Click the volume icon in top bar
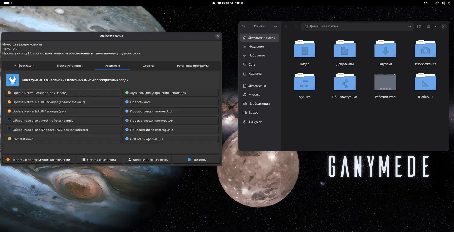The height and width of the screenshot is (232, 454). [443, 3]
